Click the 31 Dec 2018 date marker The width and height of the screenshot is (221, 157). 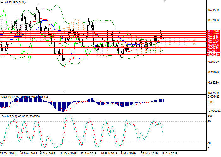click(x=68, y=154)
